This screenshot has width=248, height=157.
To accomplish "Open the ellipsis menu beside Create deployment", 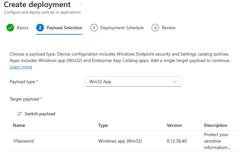I will click(x=81, y=4).
